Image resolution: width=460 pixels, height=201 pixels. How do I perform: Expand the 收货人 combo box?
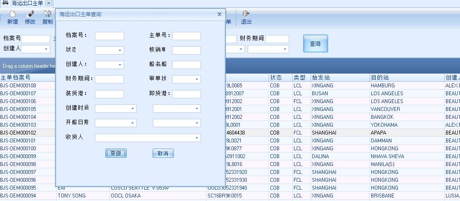[x=197, y=138]
